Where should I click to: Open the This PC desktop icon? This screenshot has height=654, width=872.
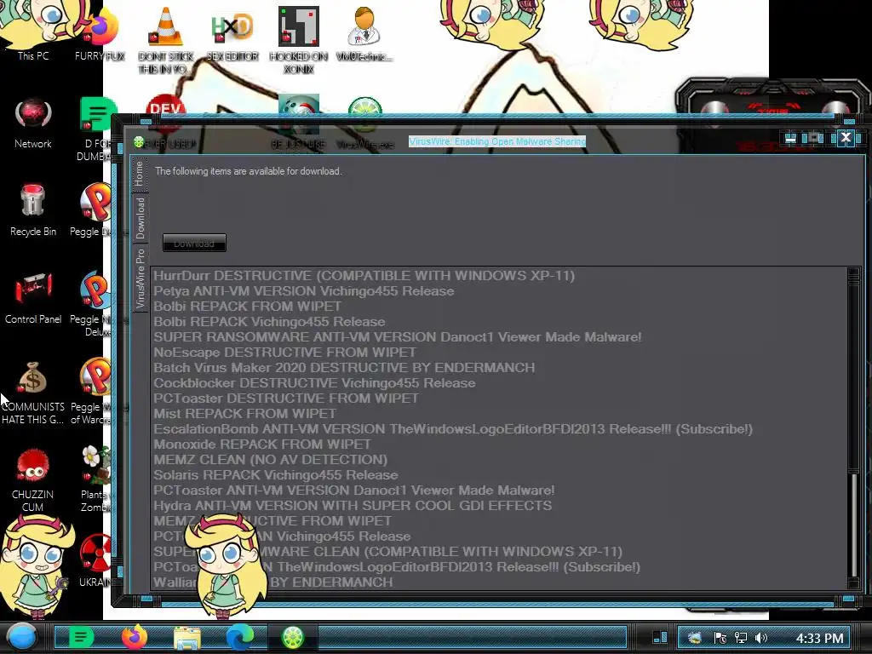tap(33, 33)
